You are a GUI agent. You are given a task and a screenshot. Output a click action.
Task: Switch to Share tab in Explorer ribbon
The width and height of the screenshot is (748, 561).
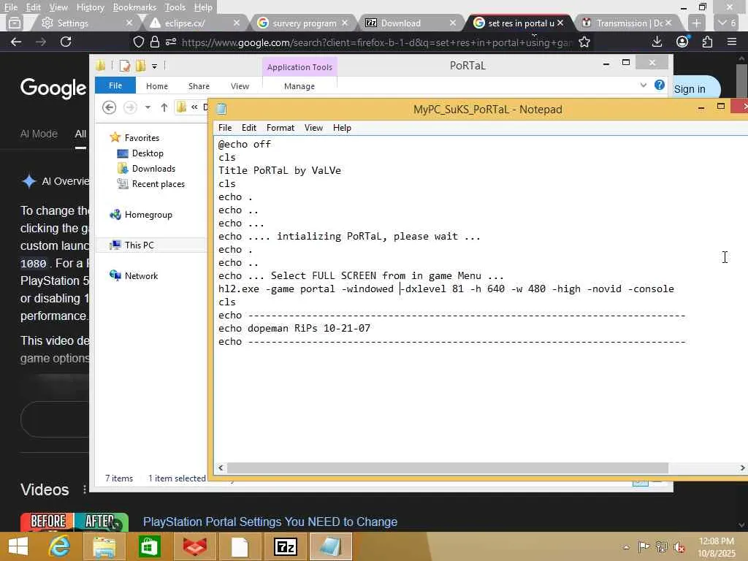(x=199, y=86)
